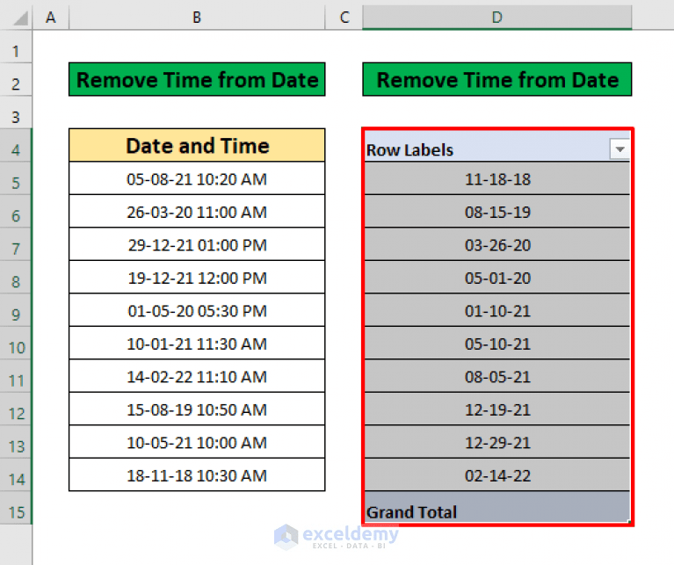The width and height of the screenshot is (674, 565).
Task: Select row 6 header
Action: click(x=16, y=212)
